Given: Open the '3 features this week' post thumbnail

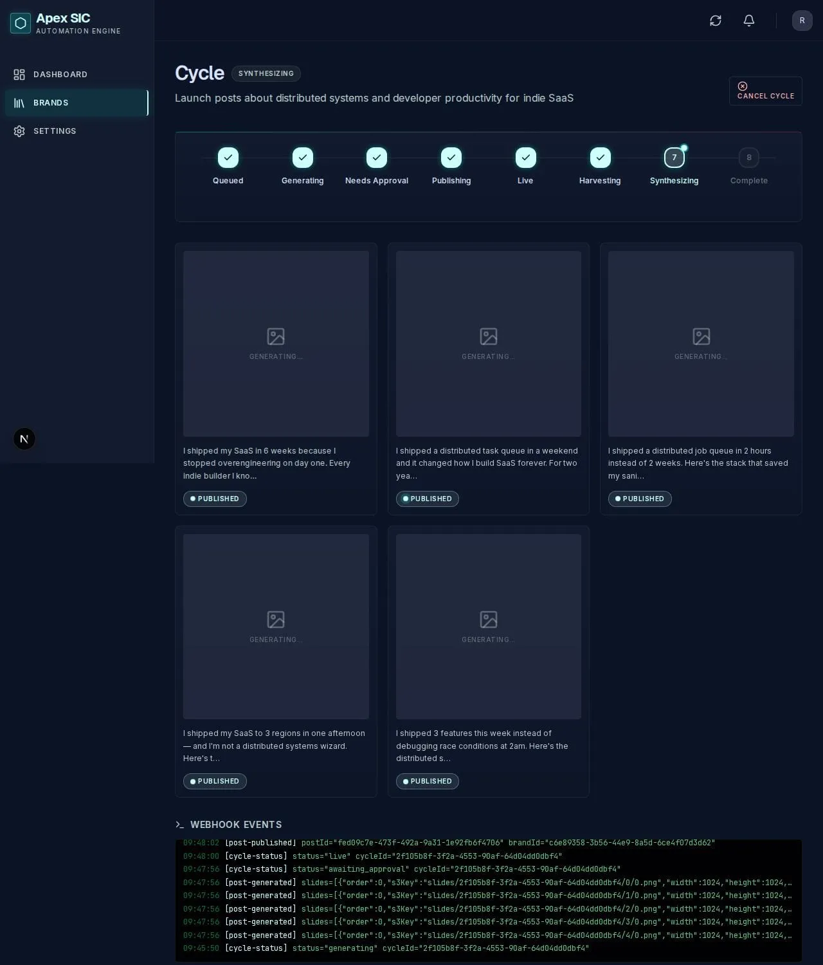Looking at the screenshot, I should click(x=489, y=627).
